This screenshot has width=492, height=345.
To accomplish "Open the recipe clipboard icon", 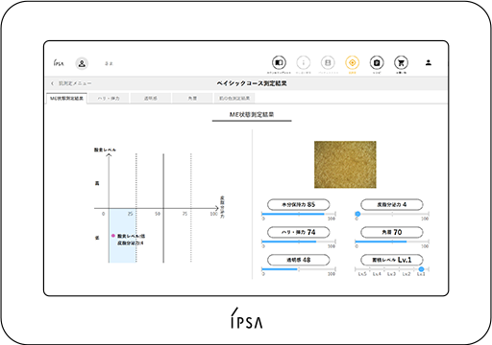I will (x=377, y=62).
